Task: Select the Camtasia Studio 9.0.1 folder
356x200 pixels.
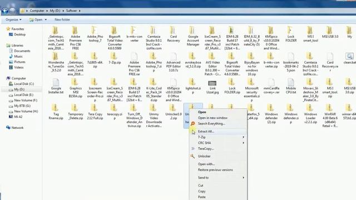Action: [154, 38]
